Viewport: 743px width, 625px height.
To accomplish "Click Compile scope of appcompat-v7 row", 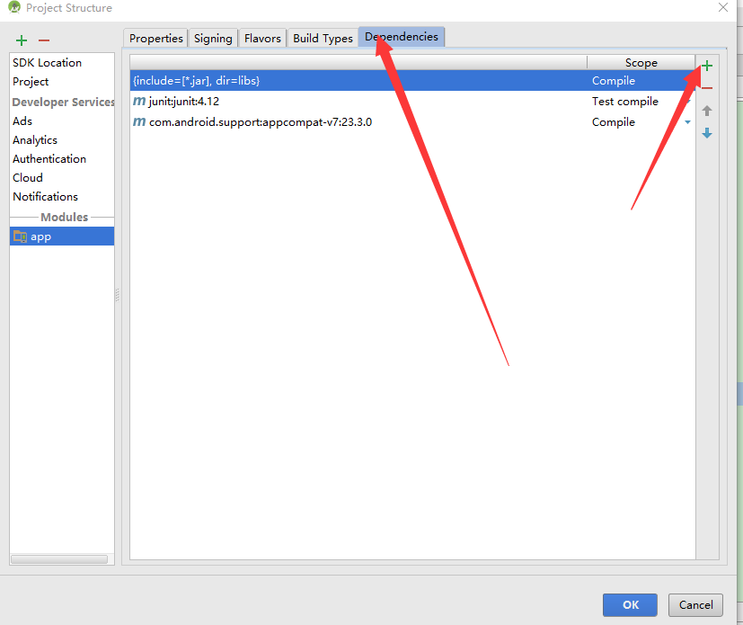I will click(613, 122).
